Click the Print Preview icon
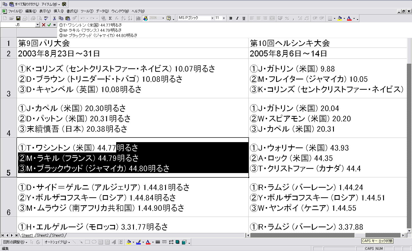412x251 pixels. coord(40,18)
